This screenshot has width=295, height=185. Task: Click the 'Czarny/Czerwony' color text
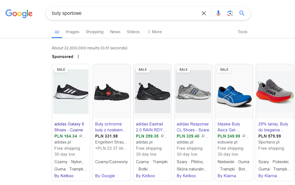pos(111,162)
